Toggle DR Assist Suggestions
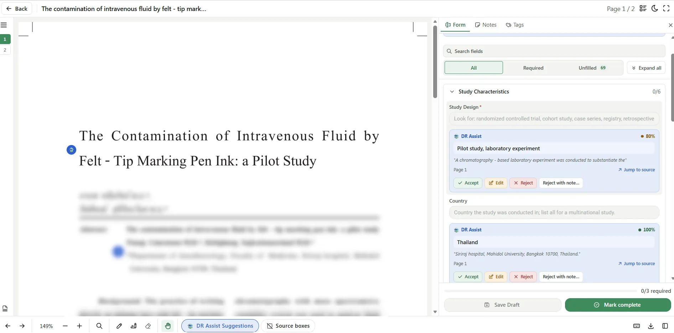674x333 pixels. 220,326
